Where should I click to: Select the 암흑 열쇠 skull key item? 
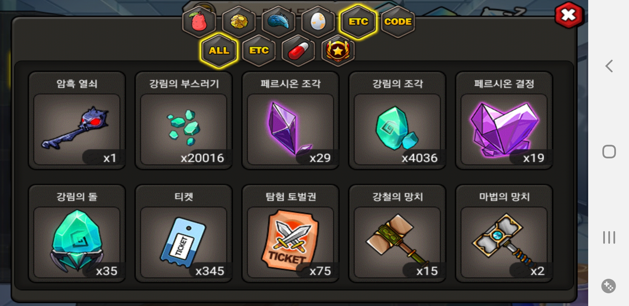coord(77,120)
